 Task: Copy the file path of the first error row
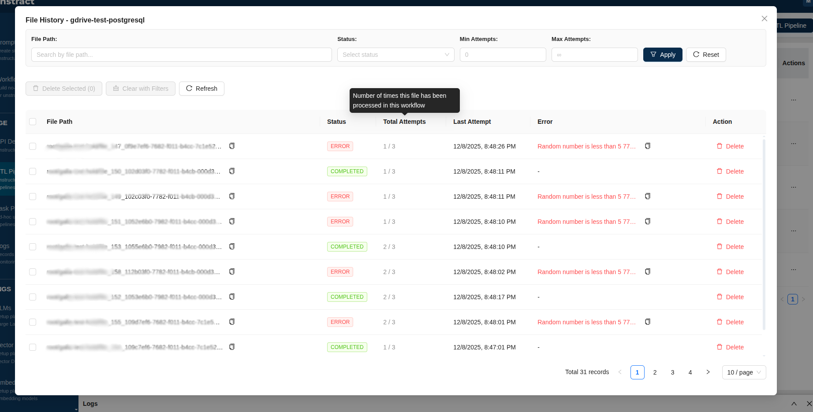[231, 146]
